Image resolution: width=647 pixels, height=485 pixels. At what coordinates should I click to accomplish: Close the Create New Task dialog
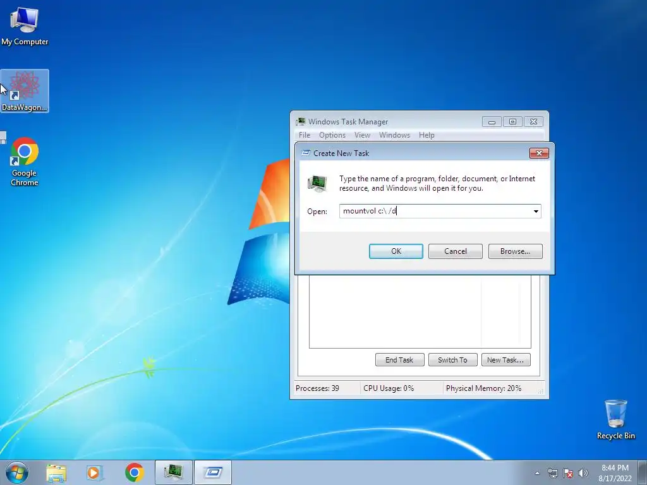539,153
